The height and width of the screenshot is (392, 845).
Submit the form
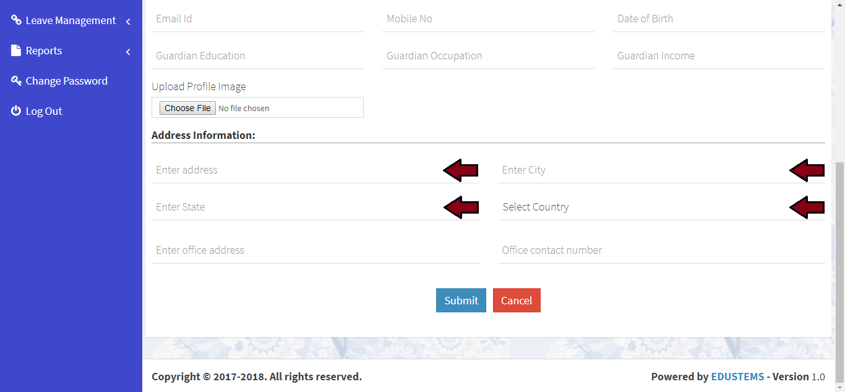coord(461,301)
